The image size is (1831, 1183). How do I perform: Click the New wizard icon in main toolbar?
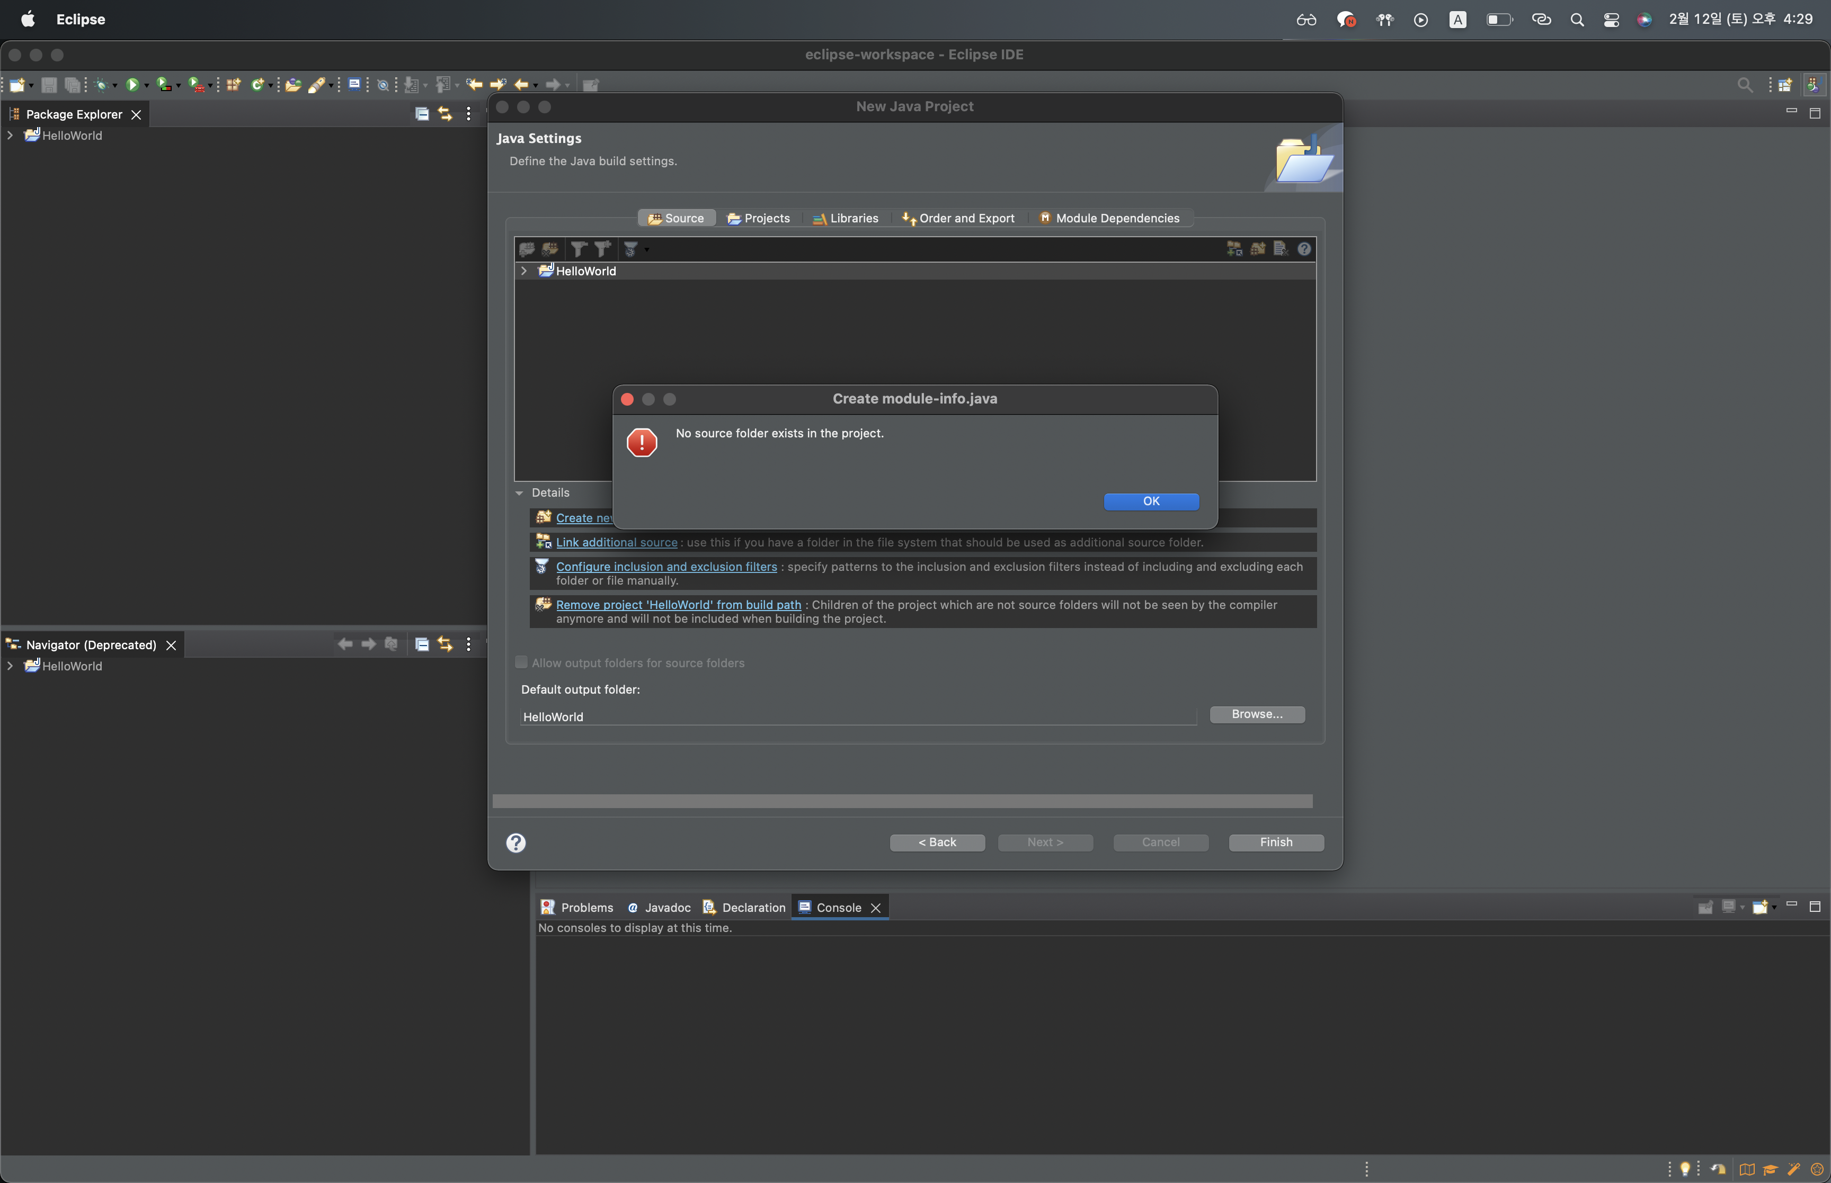coord(17,85)
